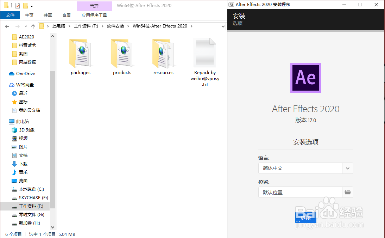Click the After Effects icon in installer title bar

pos(232,5)
